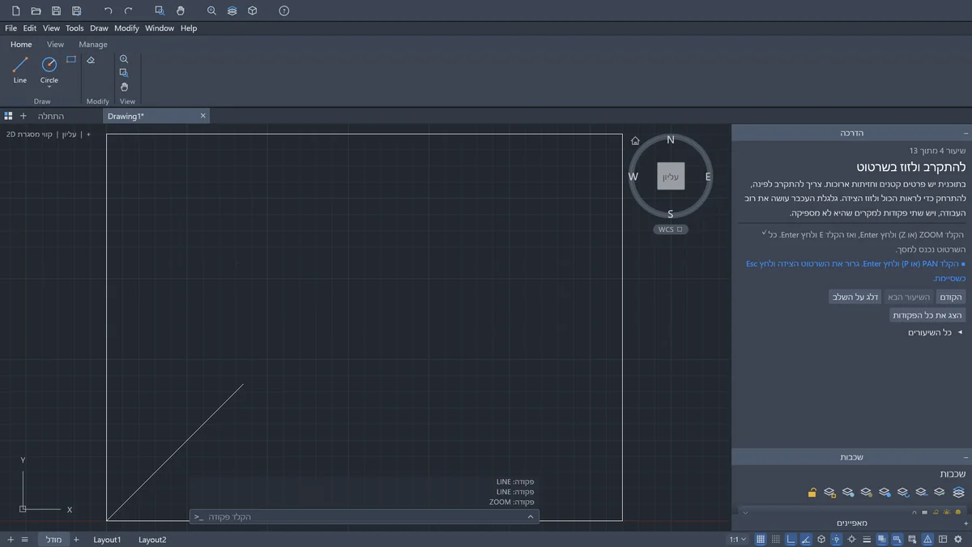Image resolution: width=972 pixels, height=547 pixels.
Task: Switch to the Manage ribbon tab
Action: (93, 45)
